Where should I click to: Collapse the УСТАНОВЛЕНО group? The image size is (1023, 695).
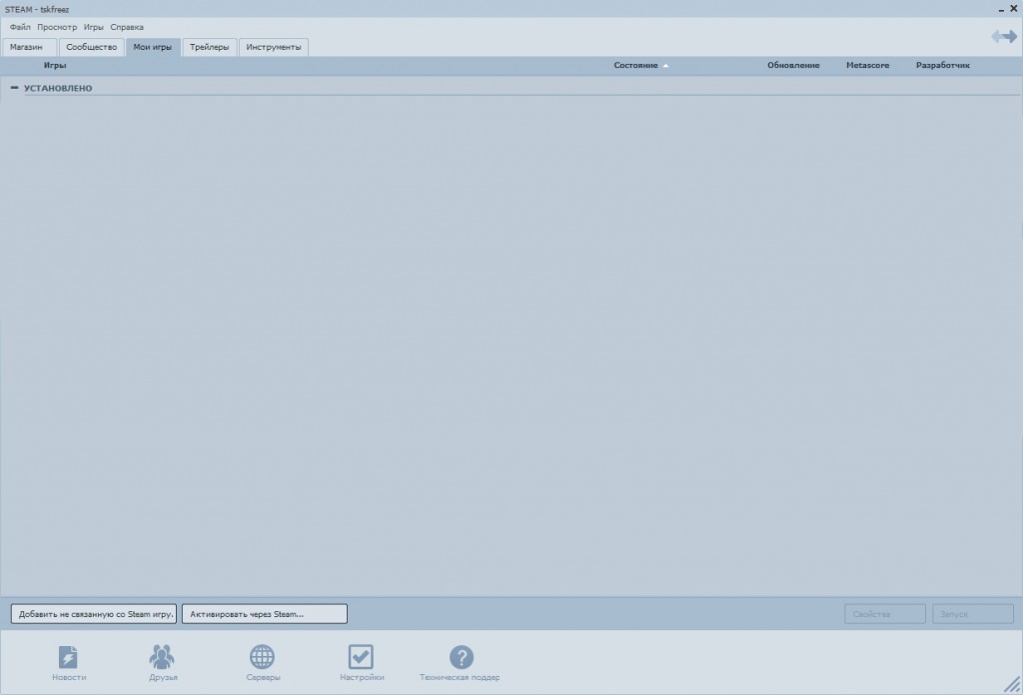(x=14, y=88)
